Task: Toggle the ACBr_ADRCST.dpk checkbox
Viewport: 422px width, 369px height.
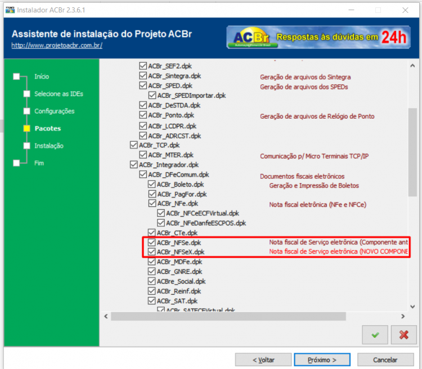Action: [x=143, y=136]
